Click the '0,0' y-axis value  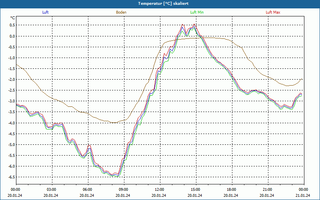pos(12,36)
